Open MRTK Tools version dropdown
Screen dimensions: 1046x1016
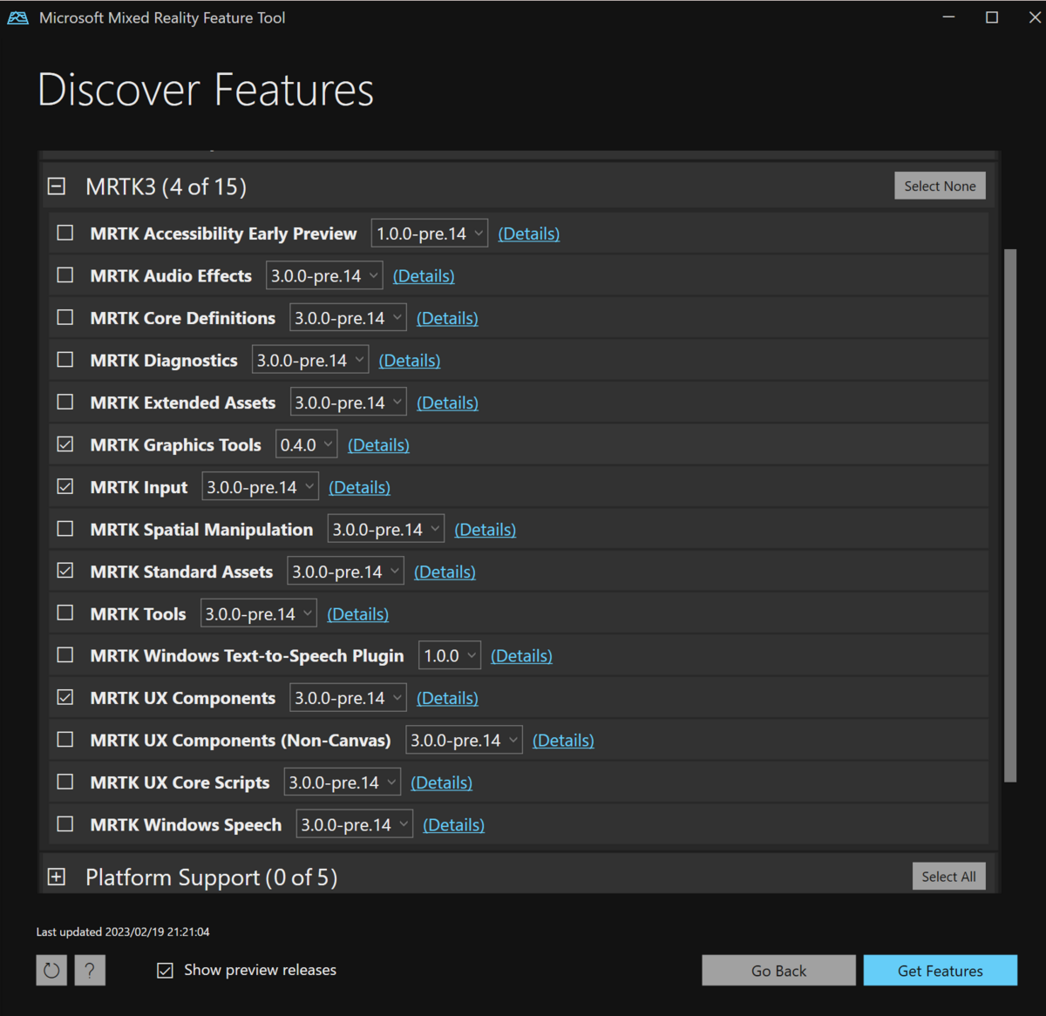pyautogui.click(x=259, y=613)
